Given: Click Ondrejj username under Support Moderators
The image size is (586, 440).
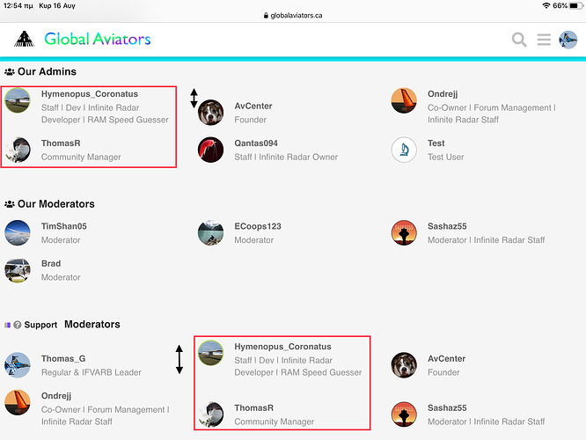Looking at the screenshot, I should [56, 396].
